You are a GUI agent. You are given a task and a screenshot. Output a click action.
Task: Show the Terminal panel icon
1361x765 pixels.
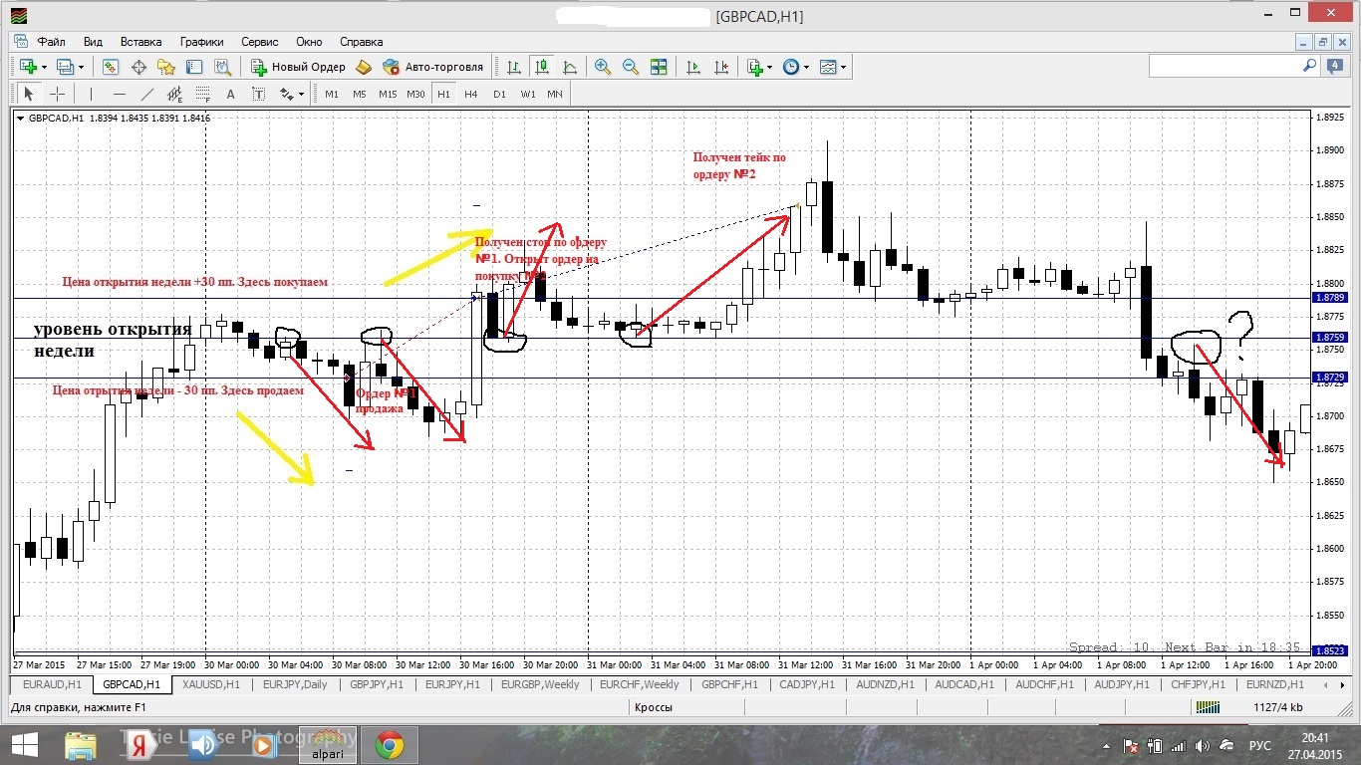[194, 67]
